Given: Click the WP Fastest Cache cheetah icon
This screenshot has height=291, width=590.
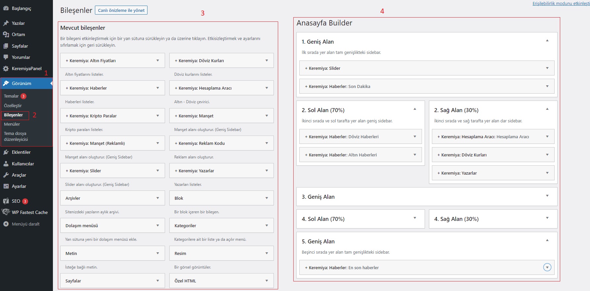Looking at the screenshot, I should [6, 212].
